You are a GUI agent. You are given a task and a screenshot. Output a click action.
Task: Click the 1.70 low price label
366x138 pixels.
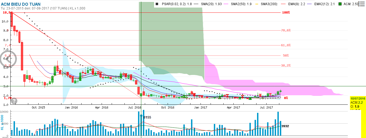[x=8, y=98]
